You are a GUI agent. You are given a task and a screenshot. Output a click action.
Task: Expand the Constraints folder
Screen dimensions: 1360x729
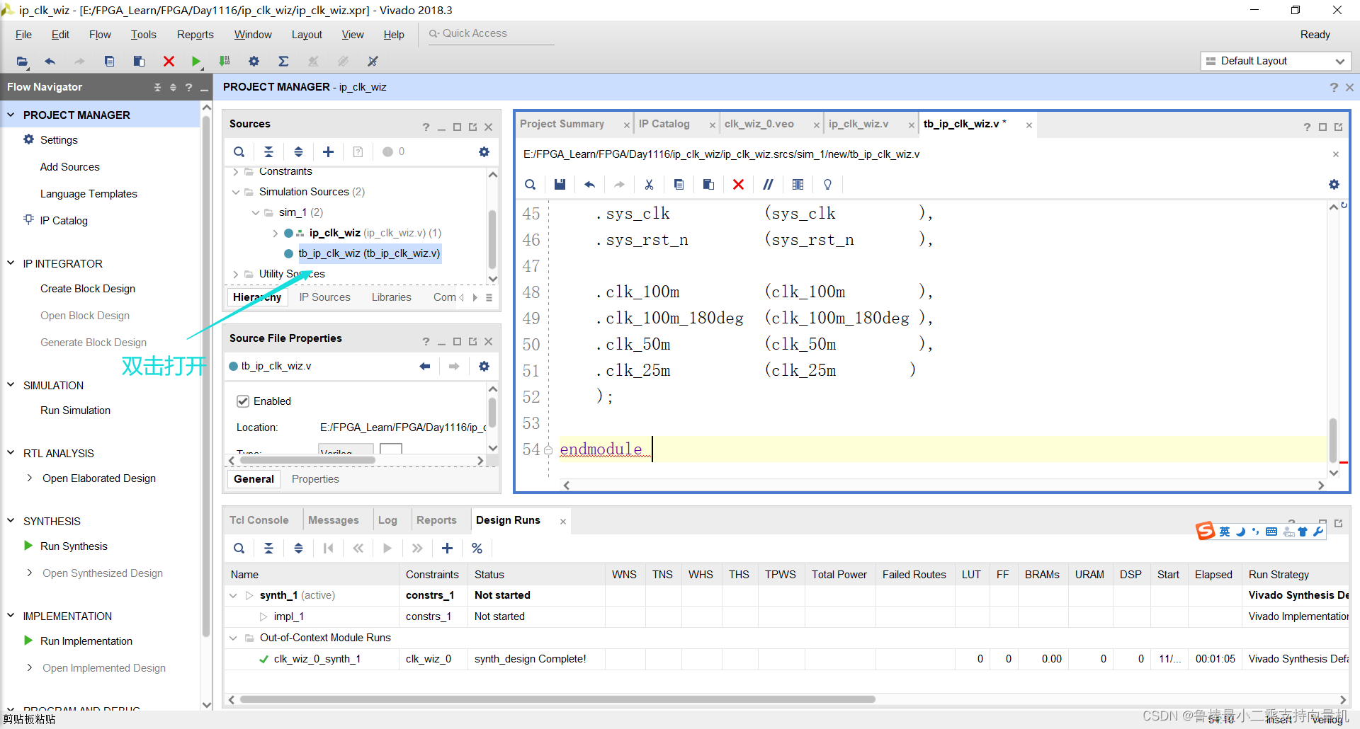coord(236,171)
